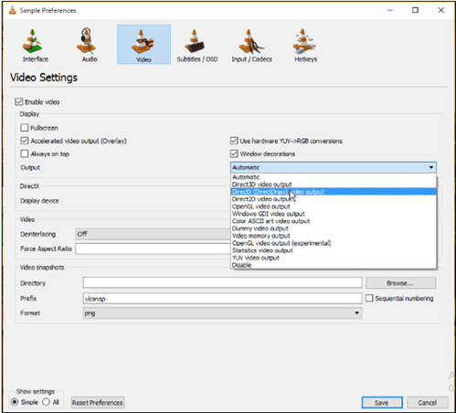The height and width of the screenshot is (413, 456).
Task: Select the All show settings radio button
Action: [46, 402]
